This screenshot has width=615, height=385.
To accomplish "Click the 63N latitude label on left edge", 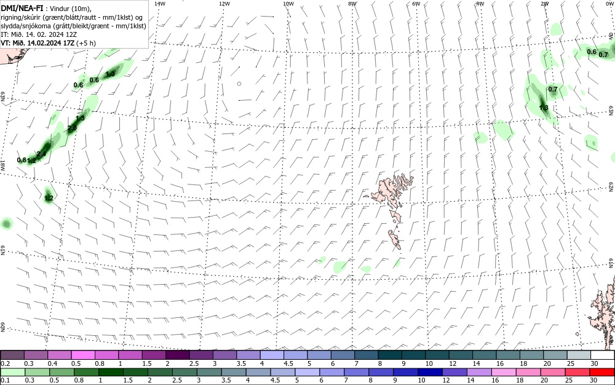I will tap(3, 97).
